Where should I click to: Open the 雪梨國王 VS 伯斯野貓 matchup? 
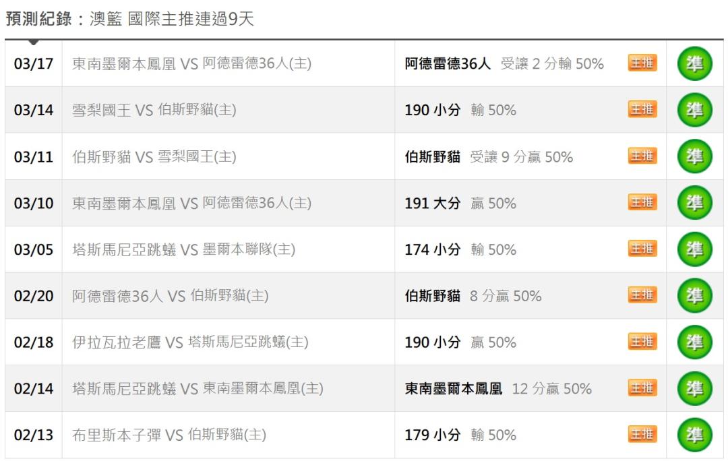click(154, 111)
